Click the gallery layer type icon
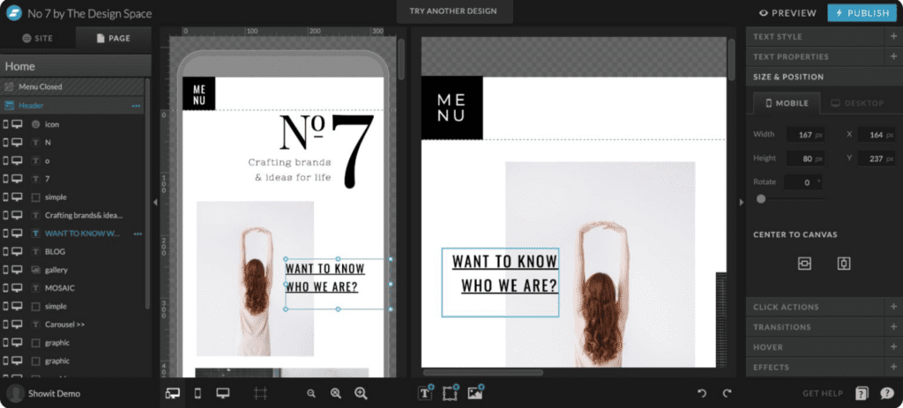 coord(35,270)
